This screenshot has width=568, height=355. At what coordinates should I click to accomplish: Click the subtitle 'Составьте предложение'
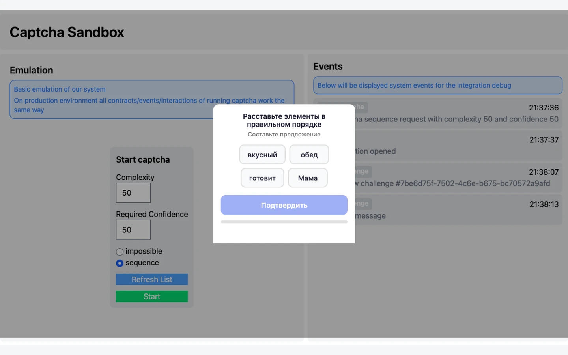[x=284, y=135]
